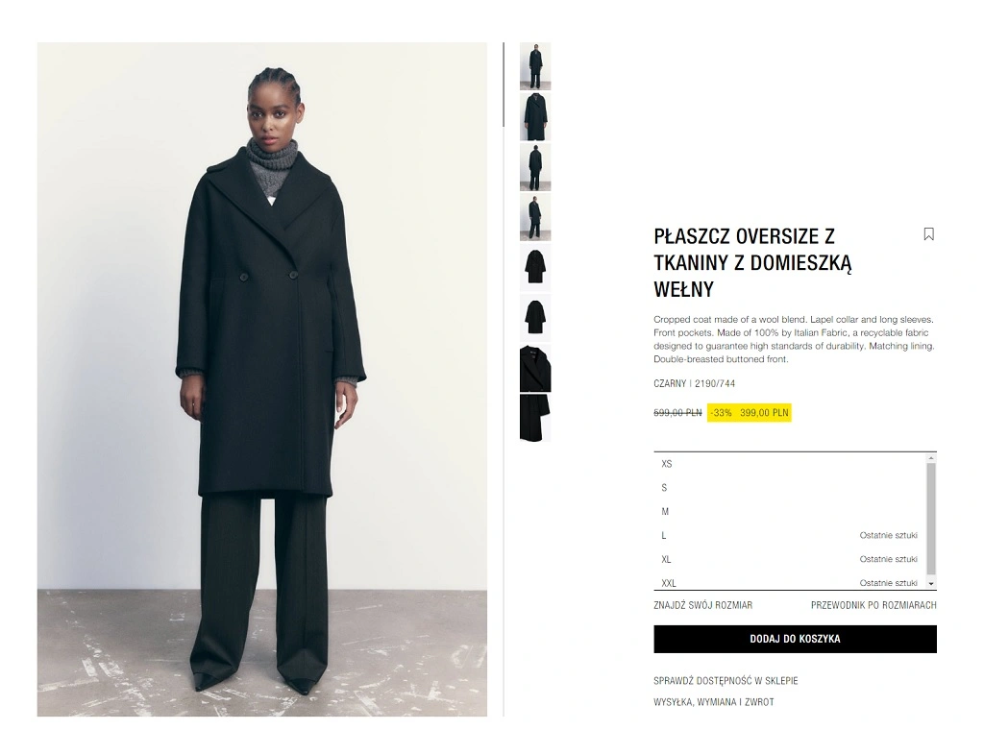Pick size XXL
This screenshot has height=730, width=984.
(790, 582)
